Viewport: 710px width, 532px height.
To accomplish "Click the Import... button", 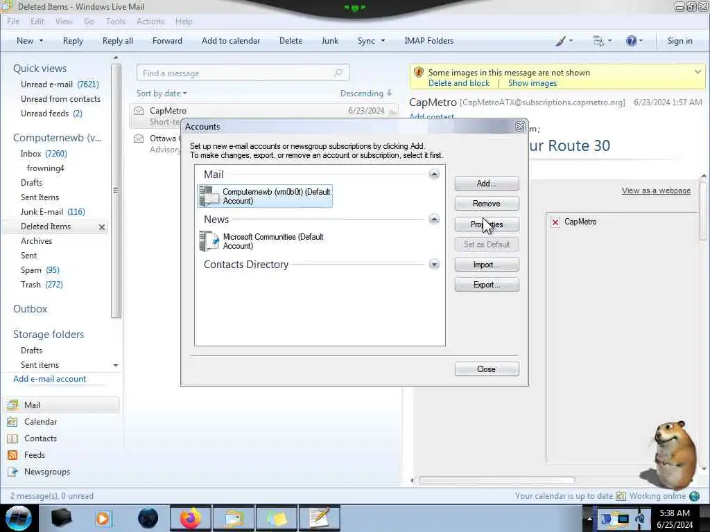I will pyautogui.click(x=487, y=265).
